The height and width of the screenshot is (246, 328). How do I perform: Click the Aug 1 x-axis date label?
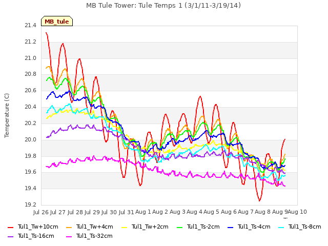pos(143,212)
